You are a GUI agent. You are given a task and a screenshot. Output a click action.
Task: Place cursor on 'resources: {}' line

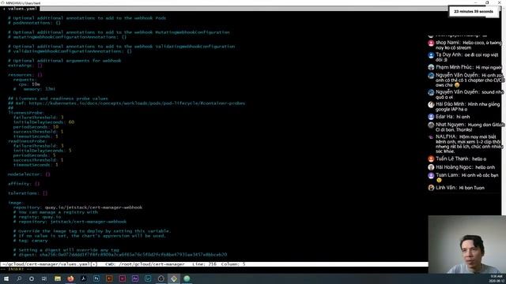25,75
